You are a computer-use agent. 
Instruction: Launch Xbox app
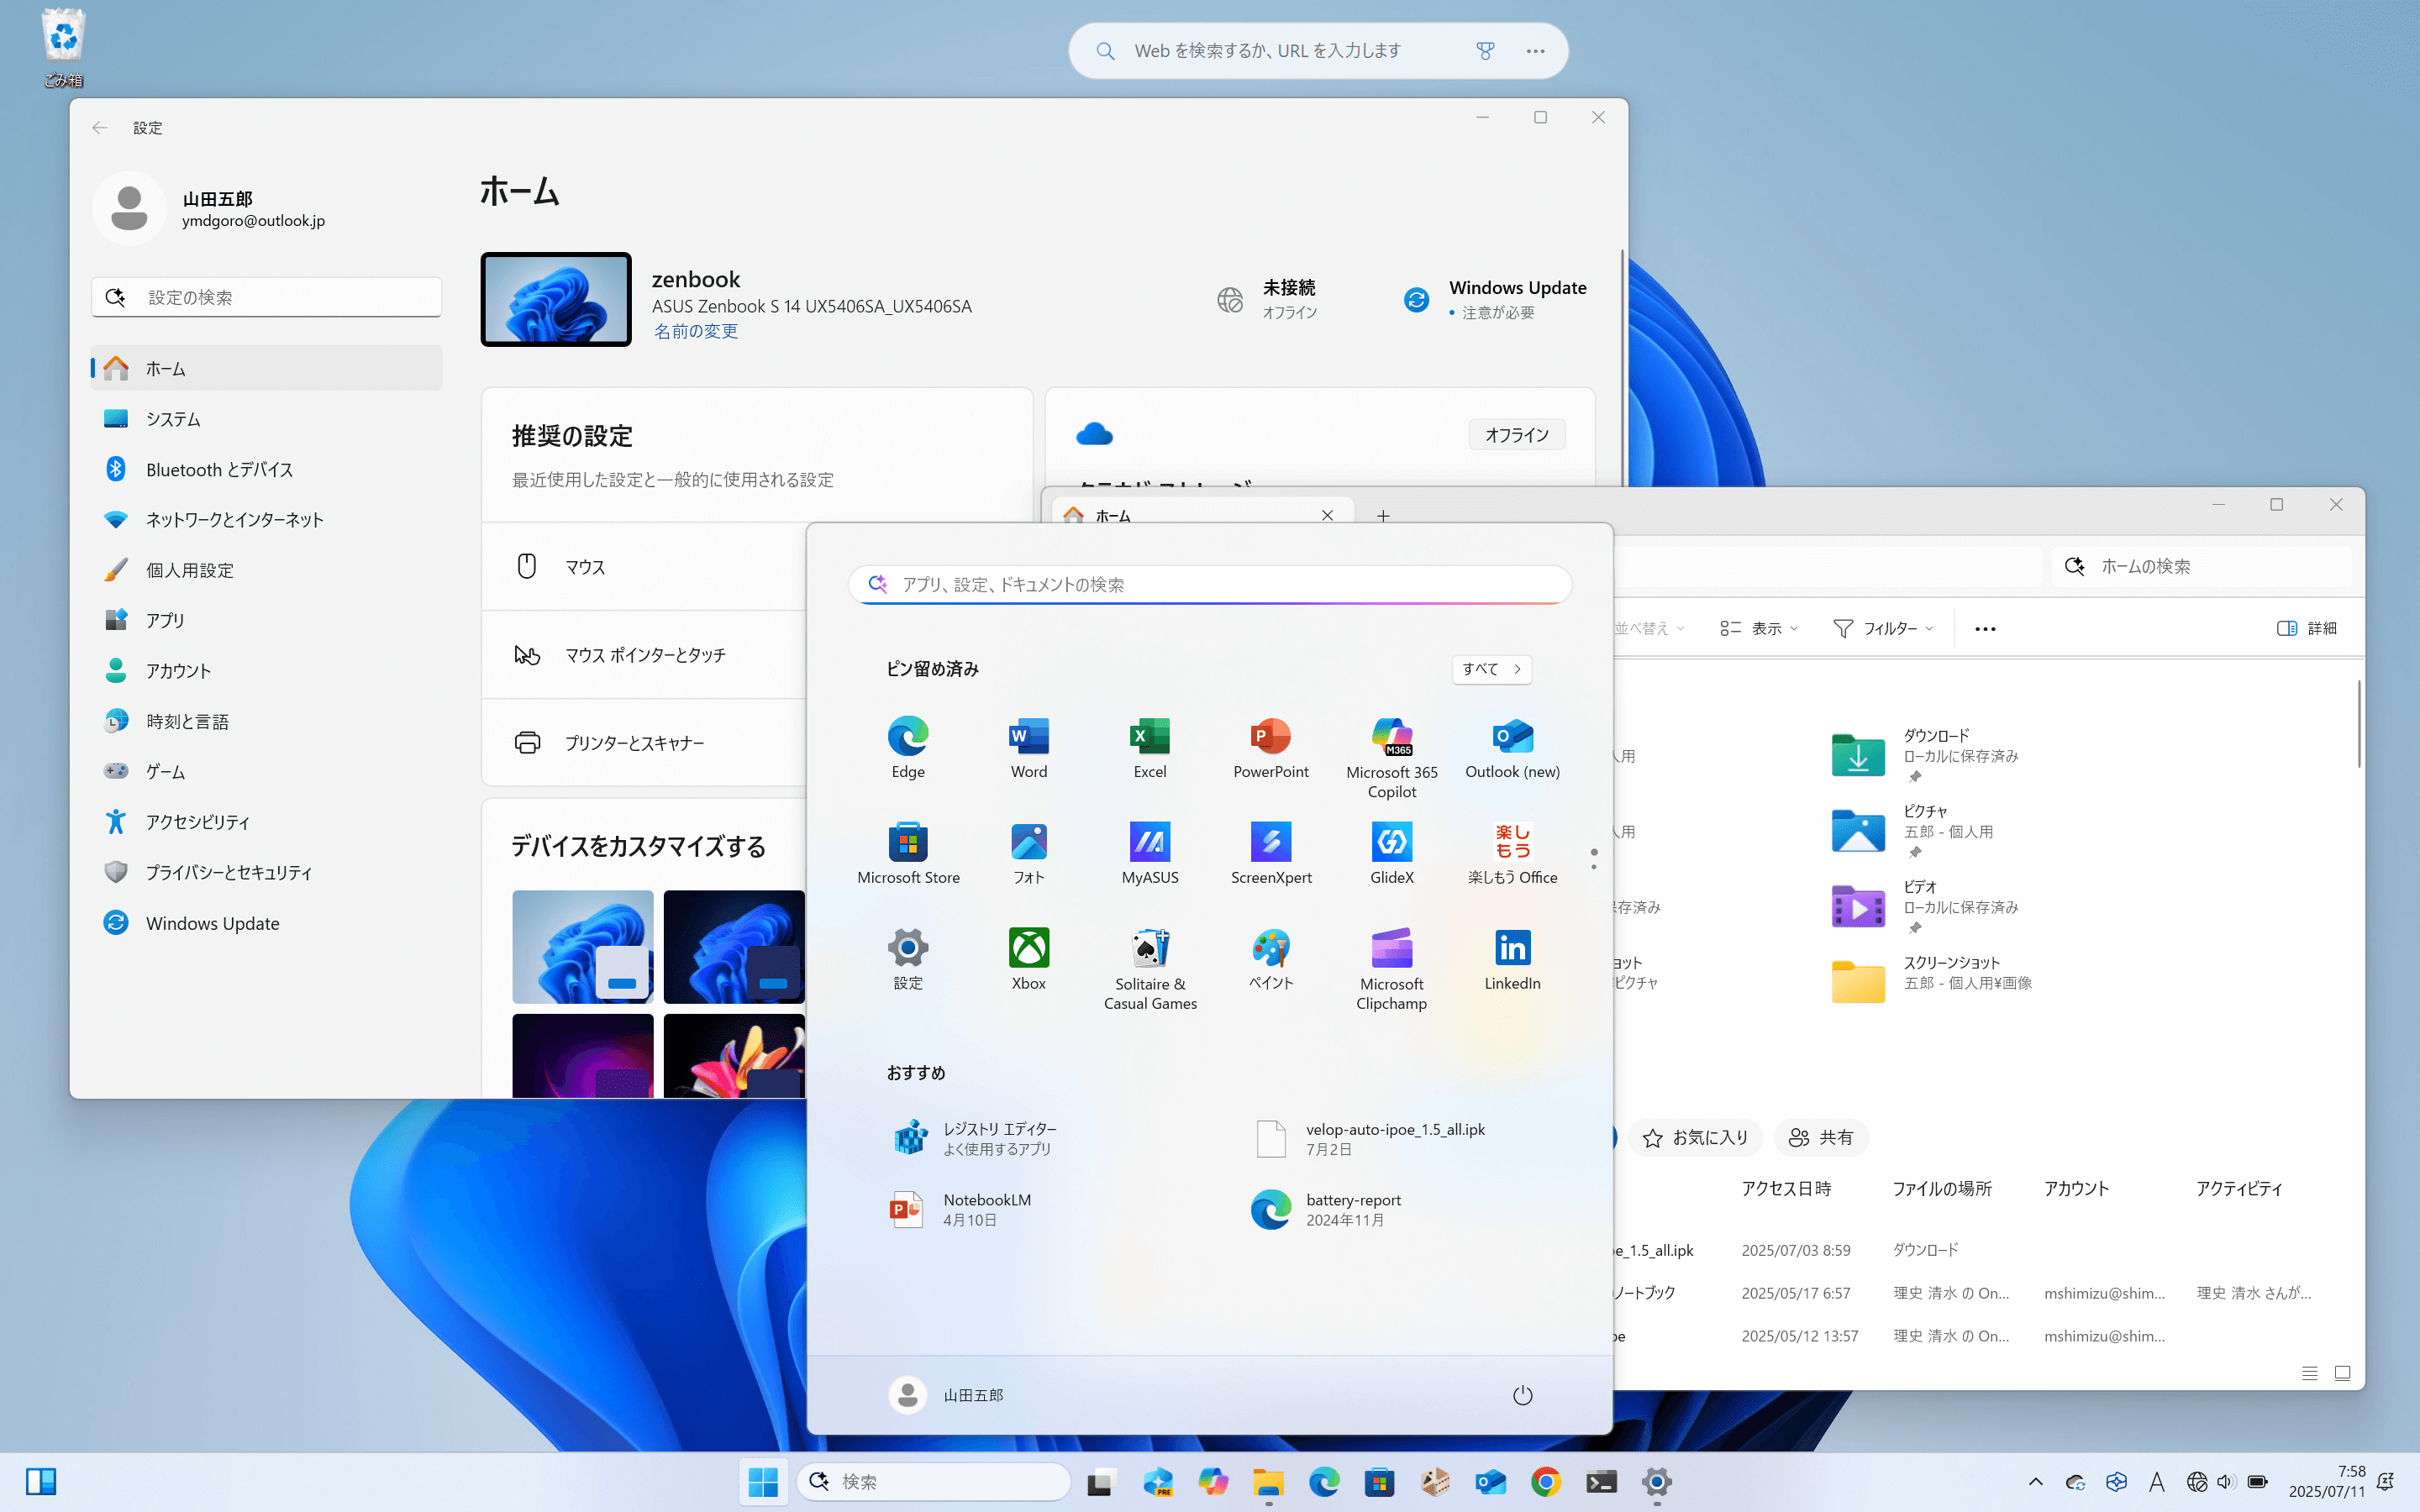pyautogui.click(x=1029, y=959)
